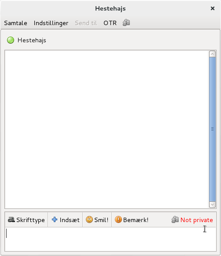The width and height of the screenshot is (221, 256).
Task: Open the Samtale menu
Action: coord(16,23)
